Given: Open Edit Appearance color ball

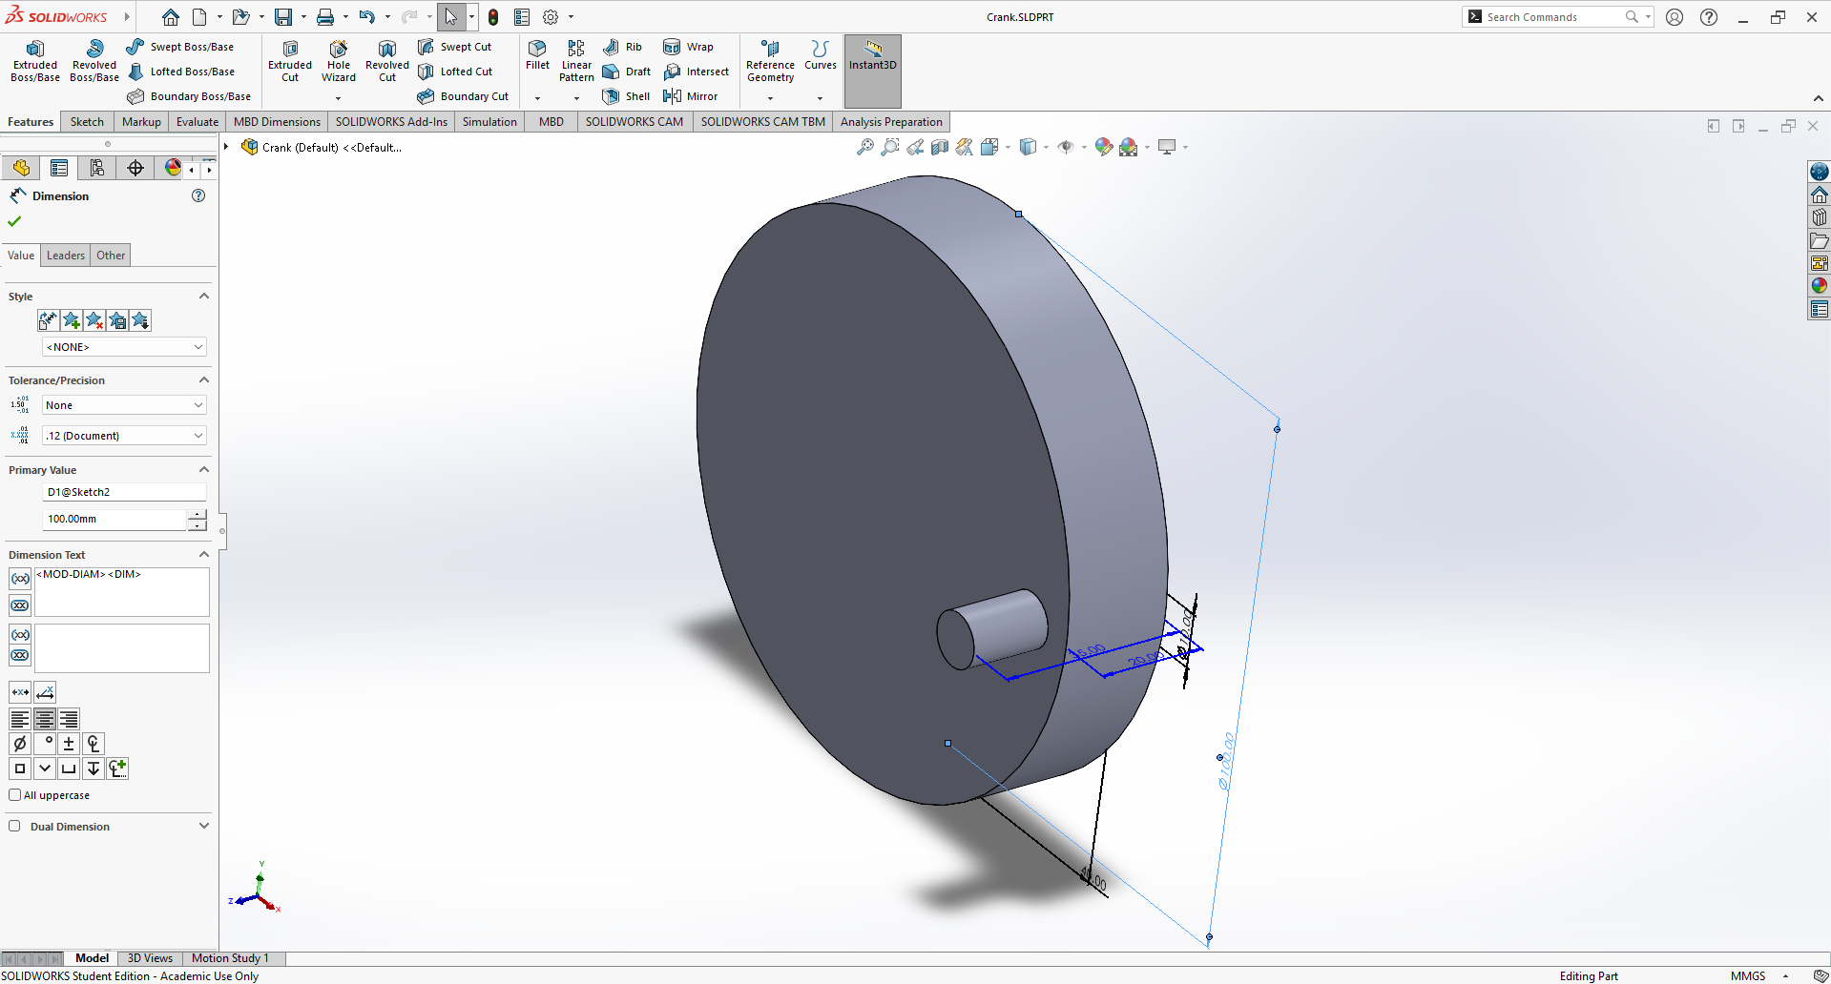Looking at the screenshot, I should click(1104, 147).
